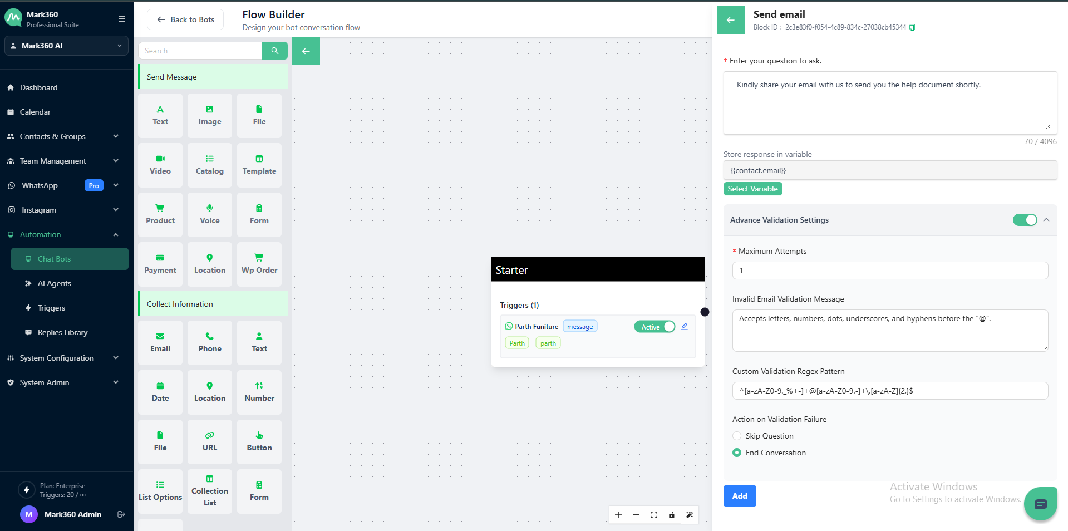1068x531 pixels.
Task: Toggle the Parth Funiture Active switch
Action: tap(654, 327)
